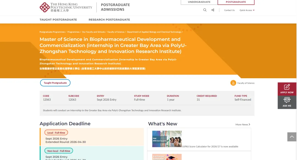Click the share icon in header
The width and height of the screenshot is (297, 160).
213,10
